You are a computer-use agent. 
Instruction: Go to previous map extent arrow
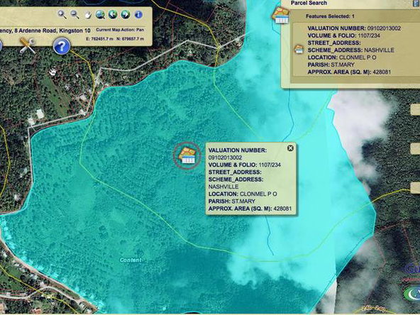click(x=113, y=14)
